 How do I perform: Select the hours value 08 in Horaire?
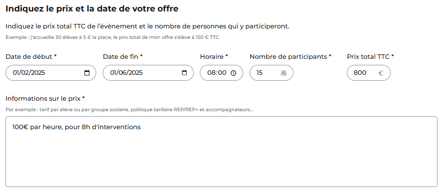[211, 73]
